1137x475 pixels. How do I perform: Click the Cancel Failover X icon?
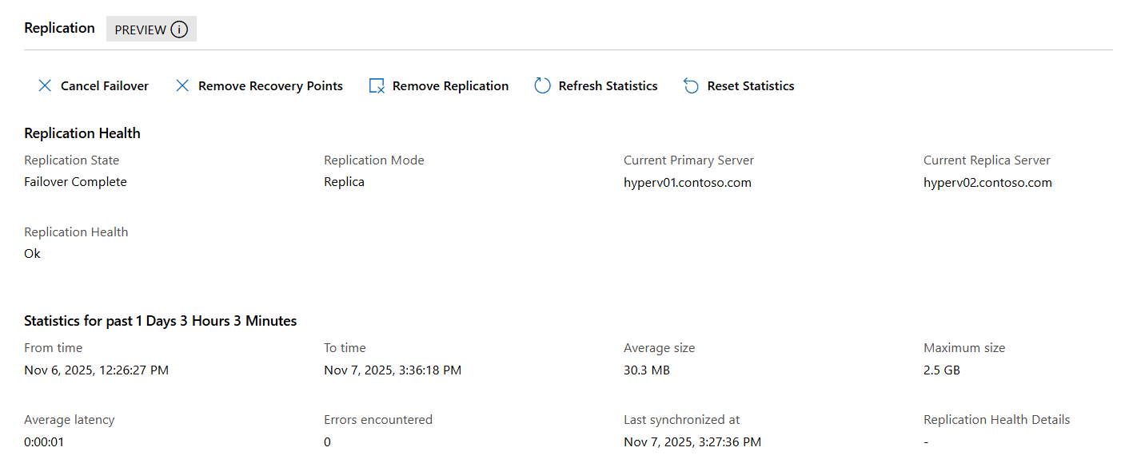[45, 85]
